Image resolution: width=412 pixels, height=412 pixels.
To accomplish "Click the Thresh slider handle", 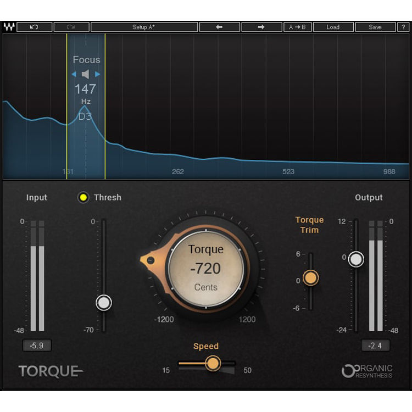I will click(103, 303).
